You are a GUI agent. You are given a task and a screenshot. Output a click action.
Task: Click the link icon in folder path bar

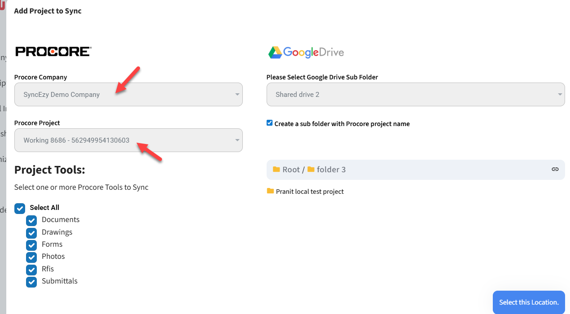tap(555, 170)
